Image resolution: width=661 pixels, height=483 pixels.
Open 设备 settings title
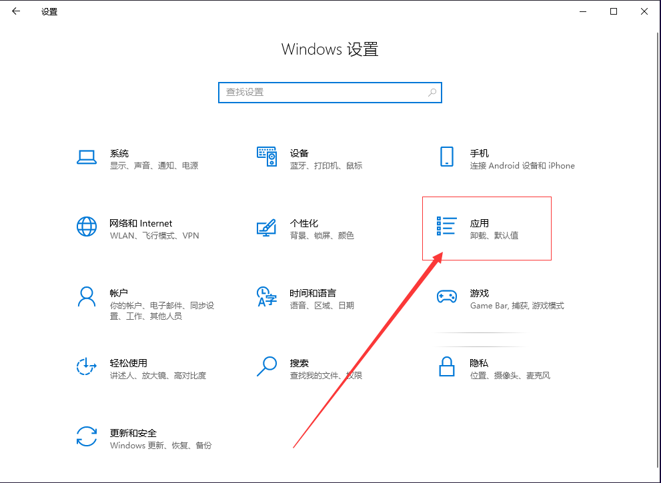(299, 153)
